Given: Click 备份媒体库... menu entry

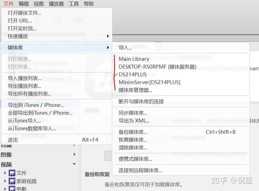Looking at the screenshot, I should [133, 132].
